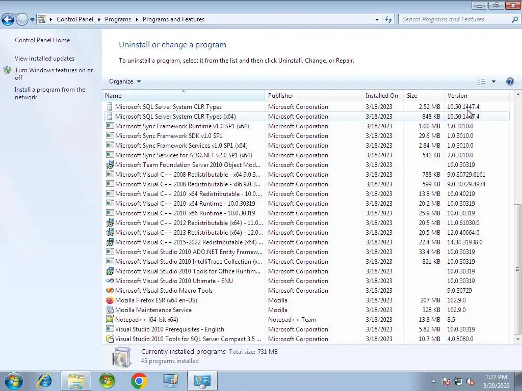Click the Forward navigation arrow
This screenshot has height=391, width=522.
[22, 20]
